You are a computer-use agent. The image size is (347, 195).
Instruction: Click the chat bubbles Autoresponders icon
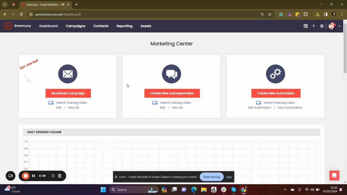click(172, 74)
